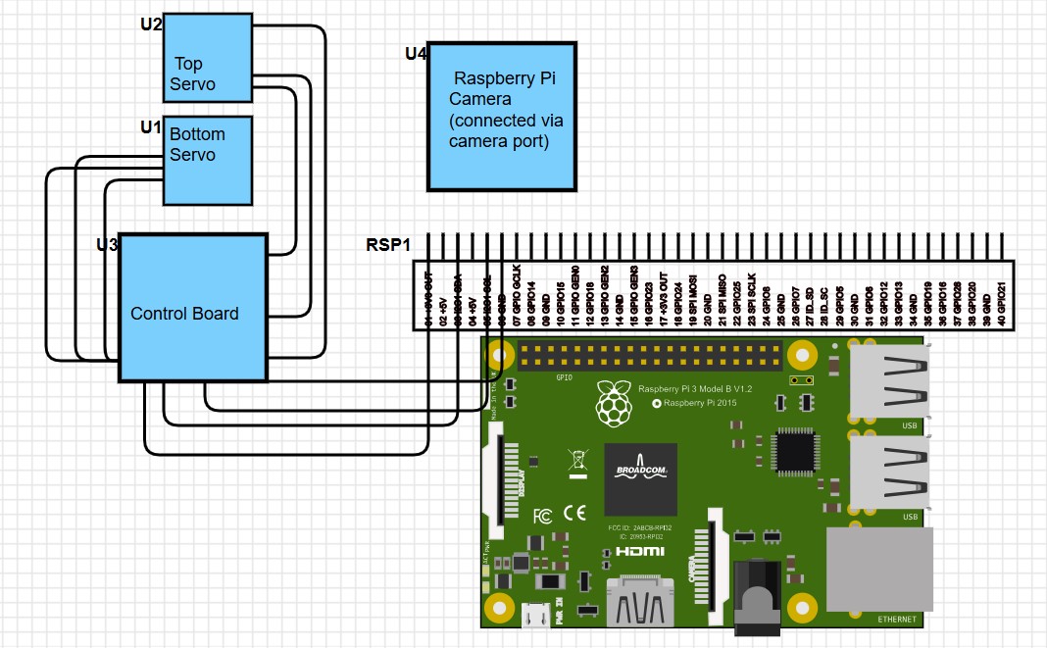Click the Raspberry Pi logo on board
The width and height of the screenshot is (1047, 648).
coord(614,404)
